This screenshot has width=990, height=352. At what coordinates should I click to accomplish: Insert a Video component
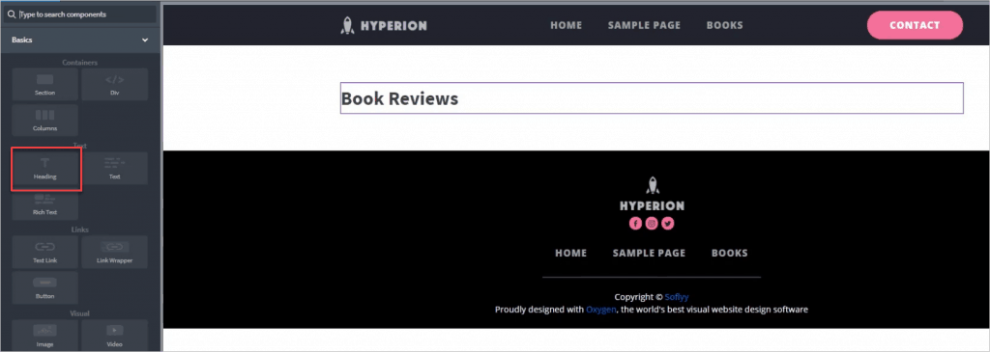click(114, 336)
